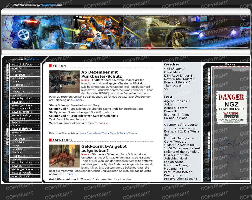Open Forum link under Mehr zum Thema Action
The width and height of the screenshot is (252, 200).
pos(133,133)
